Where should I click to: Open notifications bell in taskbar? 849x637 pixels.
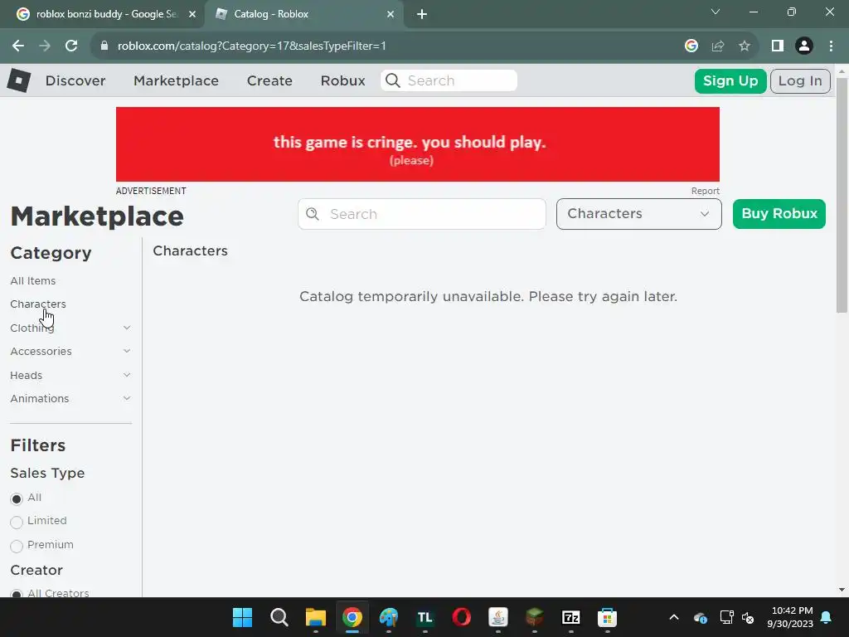pos(827,617)
